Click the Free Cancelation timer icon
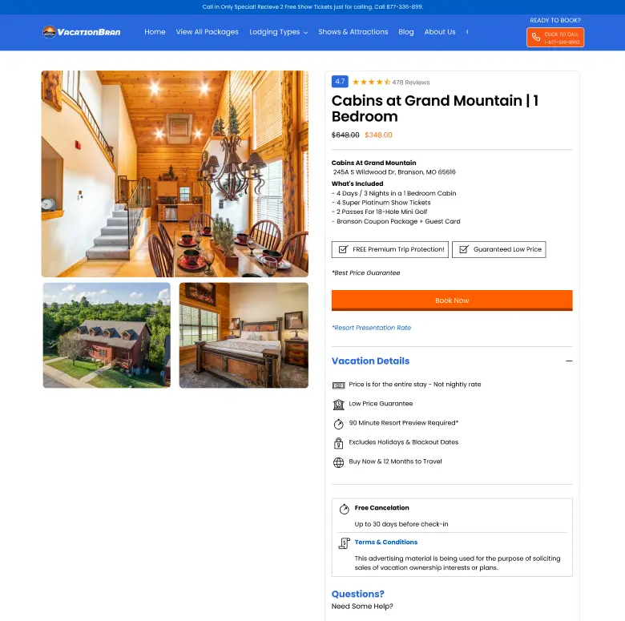 pos(344,509)
